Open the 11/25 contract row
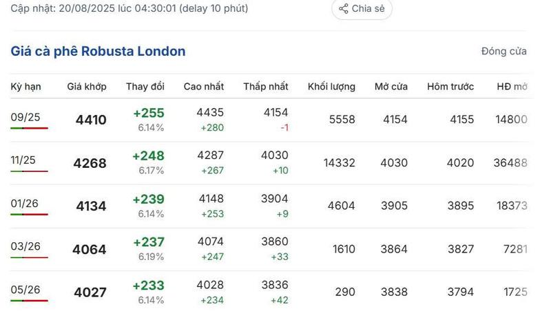Viewport: 551px width, 311px height. pos(23,160)
